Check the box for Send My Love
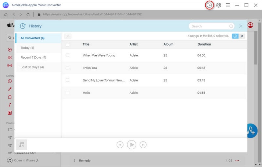 (x=67, y=80)
